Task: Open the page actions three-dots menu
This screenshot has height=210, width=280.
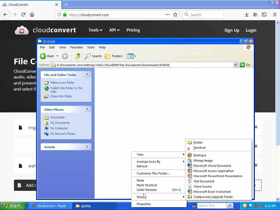Action: click(168, 15)
